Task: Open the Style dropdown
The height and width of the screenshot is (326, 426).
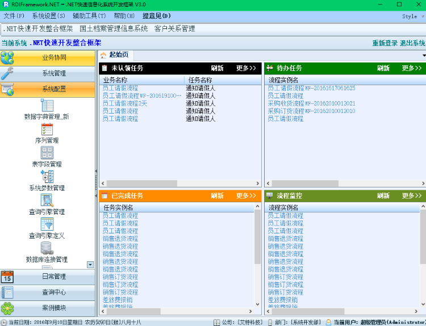Action: coord(413,16)
